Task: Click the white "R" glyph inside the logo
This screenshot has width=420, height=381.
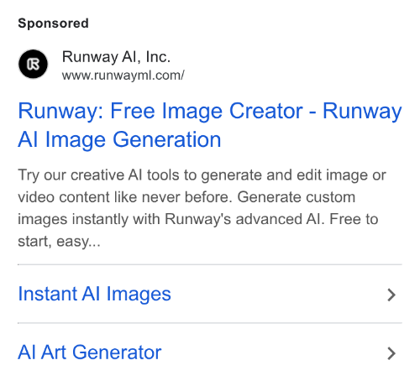Action: pos(33,65)
